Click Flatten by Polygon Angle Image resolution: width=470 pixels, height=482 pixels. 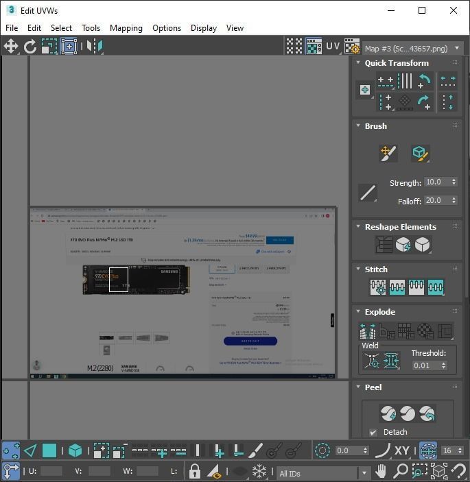387,330
